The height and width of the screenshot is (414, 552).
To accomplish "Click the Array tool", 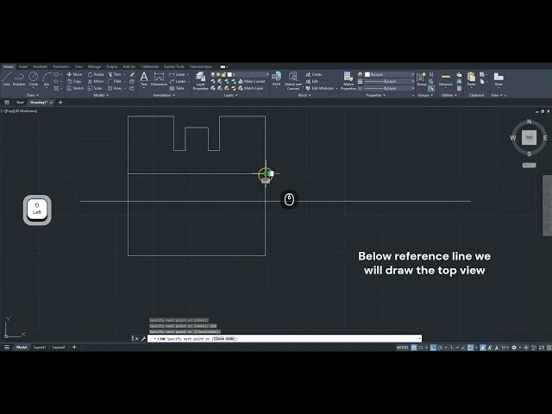I will coord(115,88).
